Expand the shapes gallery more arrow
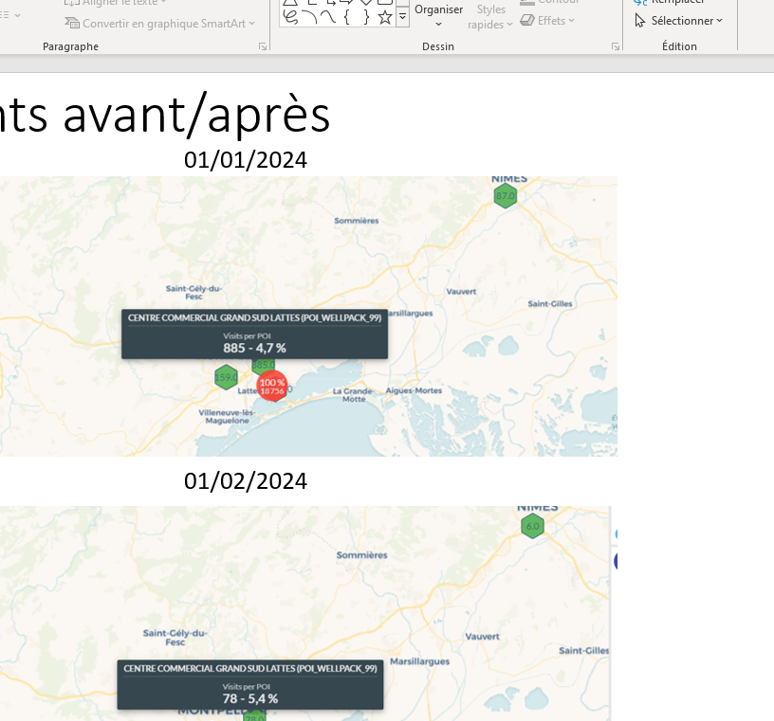The height and width of the screenshot is (721, 774). coord(403,16)
